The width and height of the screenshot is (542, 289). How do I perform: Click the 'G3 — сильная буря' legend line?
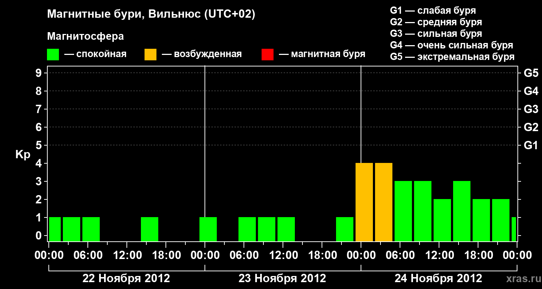(436, 34)
